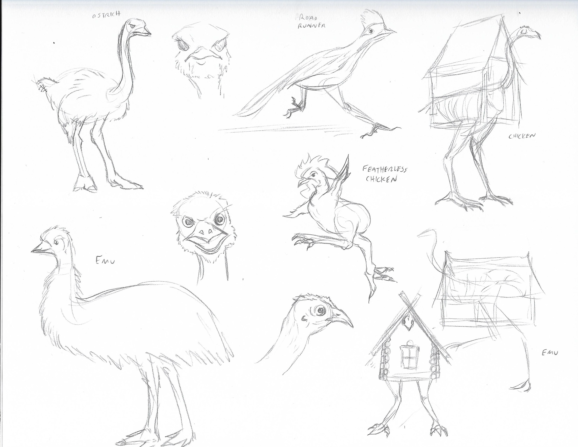The width and height of the screenshot is (578, 447).
Task: Click the 'EMU' label beside walking hut
Action: click(x=549, y=353)
